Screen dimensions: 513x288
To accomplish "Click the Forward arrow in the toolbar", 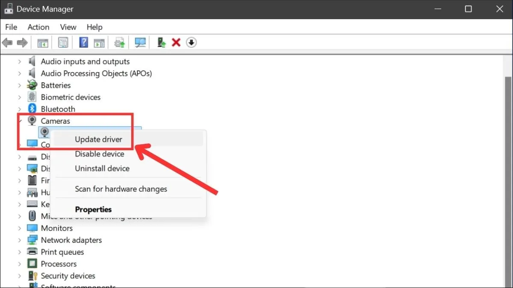I will (x=22, y=43).
